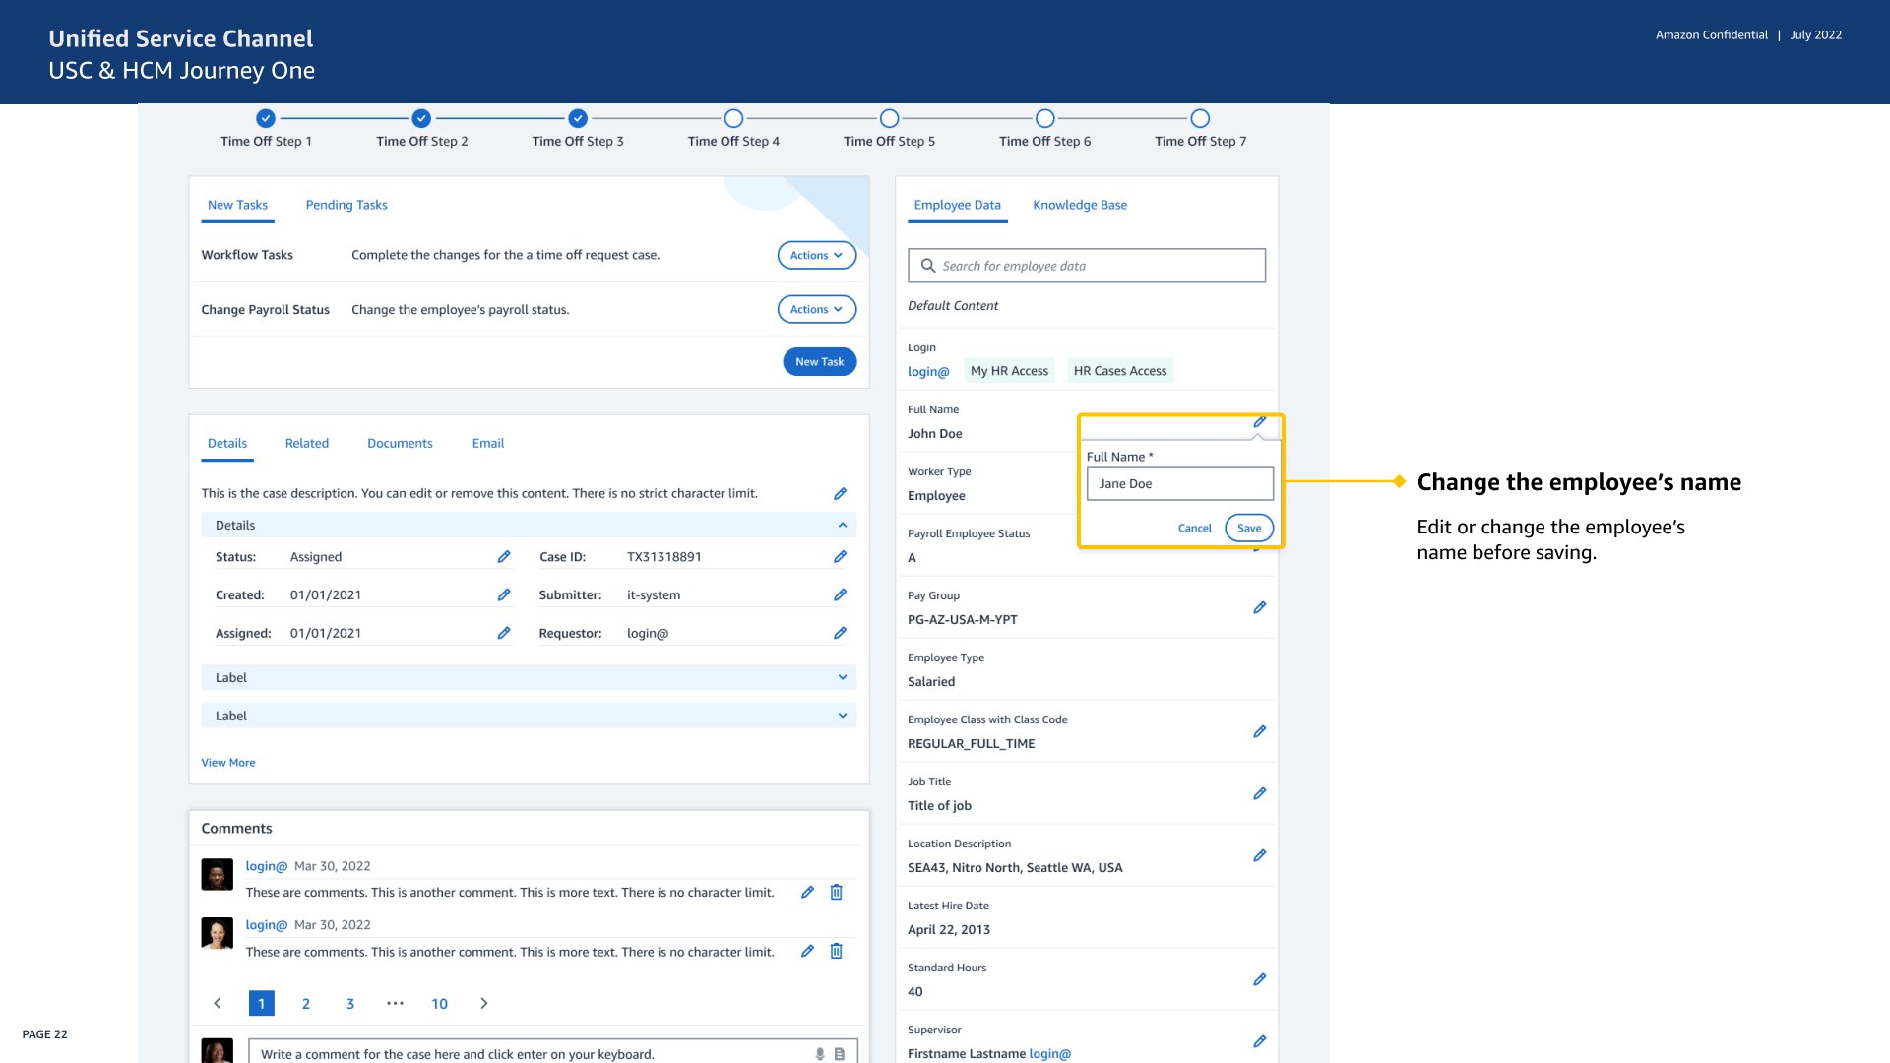Edit Location Description with pencil icon

click(1259, 856)
